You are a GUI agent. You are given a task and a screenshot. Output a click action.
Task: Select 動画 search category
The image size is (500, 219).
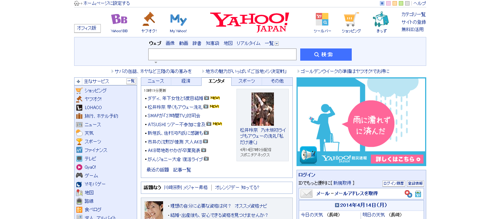183,43
